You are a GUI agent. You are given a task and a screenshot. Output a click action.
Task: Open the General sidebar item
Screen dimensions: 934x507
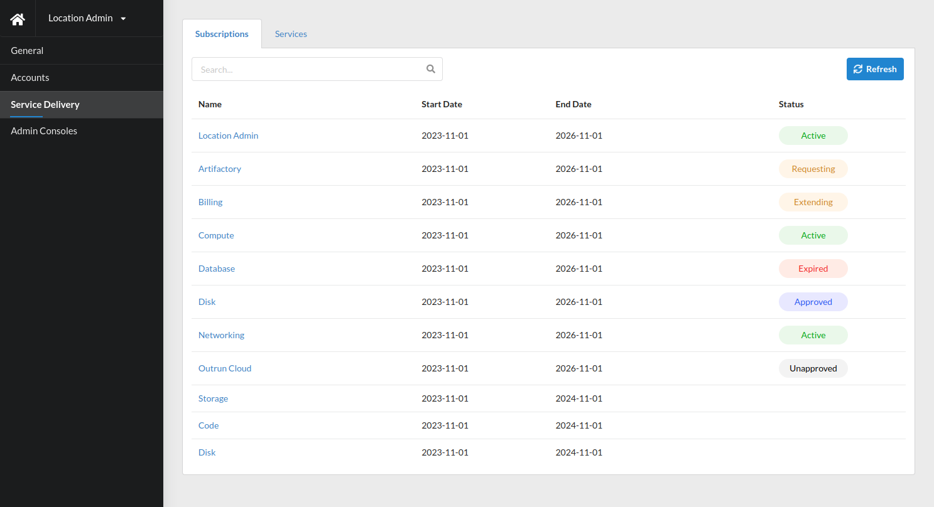point(82,51)
